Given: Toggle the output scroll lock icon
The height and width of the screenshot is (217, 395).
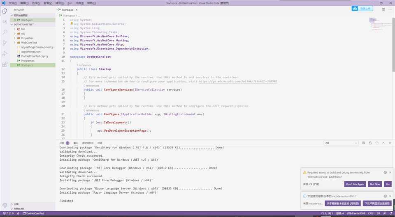Looking at the screenshot, I should [370, 143].
